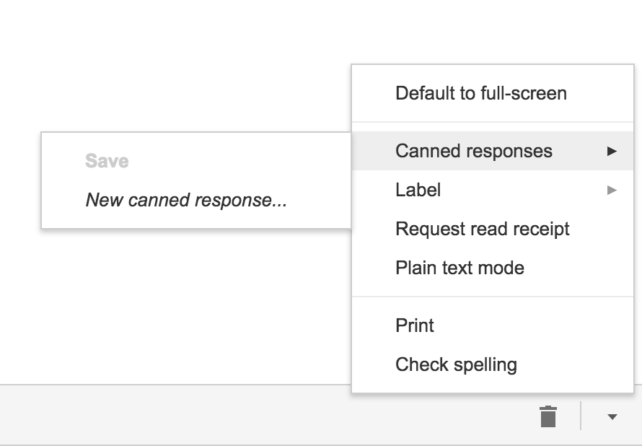Toggle Plain text mode
This screenshot has width=642, height=446.
459,268
